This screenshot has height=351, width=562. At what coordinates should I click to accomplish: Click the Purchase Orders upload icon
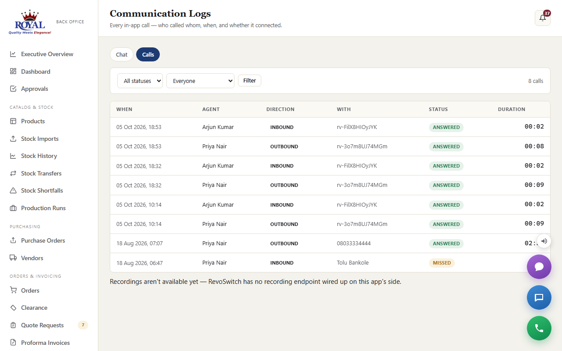(x=13, y=240)
